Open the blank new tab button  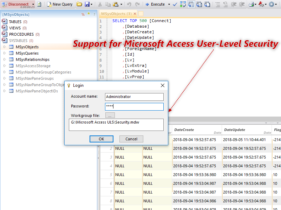click(x=141, y=14)
